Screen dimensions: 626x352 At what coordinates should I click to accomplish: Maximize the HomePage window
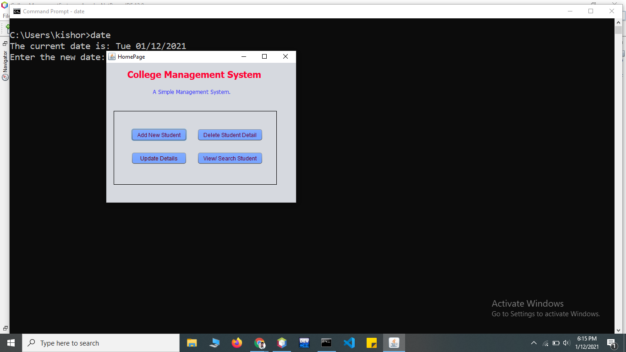[264, 56]
